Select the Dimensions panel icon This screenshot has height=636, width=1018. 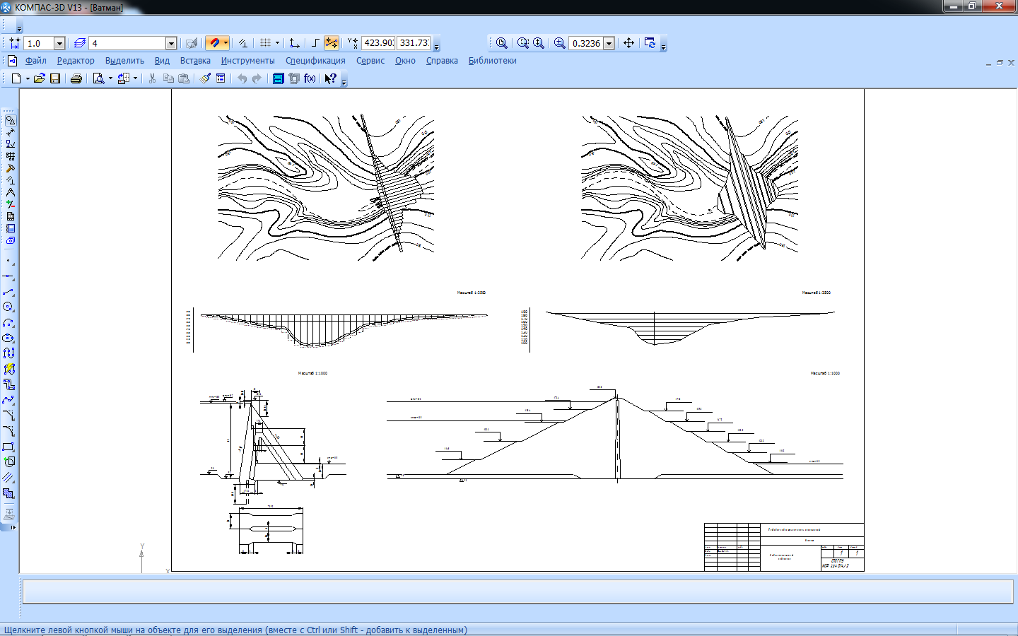pos(10,132)
